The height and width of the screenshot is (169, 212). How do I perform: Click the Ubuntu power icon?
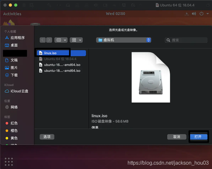[201, 14]
